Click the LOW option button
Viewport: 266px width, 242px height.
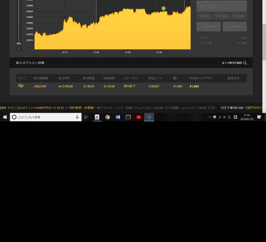pyautogui.click(x=234, y=27)
